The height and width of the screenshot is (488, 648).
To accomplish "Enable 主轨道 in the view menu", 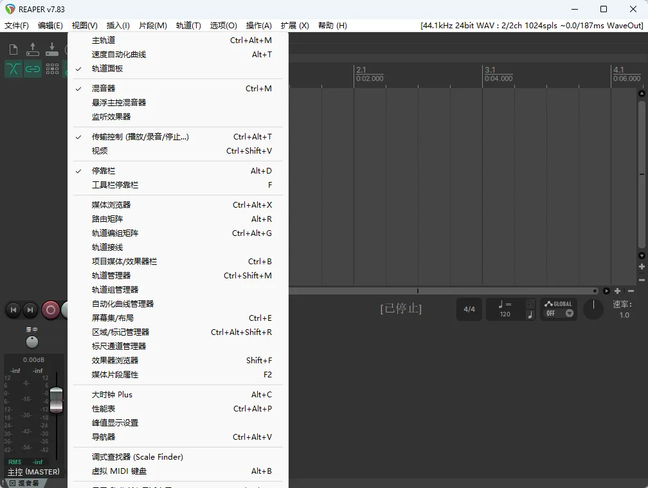I will (x=178, y=40).
